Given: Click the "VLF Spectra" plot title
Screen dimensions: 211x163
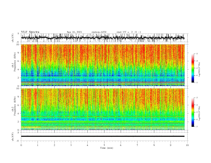Looking at the screenshot, I should point(30,32).
